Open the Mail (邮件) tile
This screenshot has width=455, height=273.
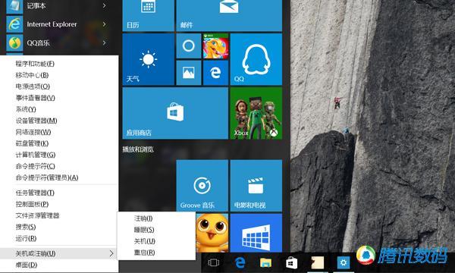coord(229,16)
